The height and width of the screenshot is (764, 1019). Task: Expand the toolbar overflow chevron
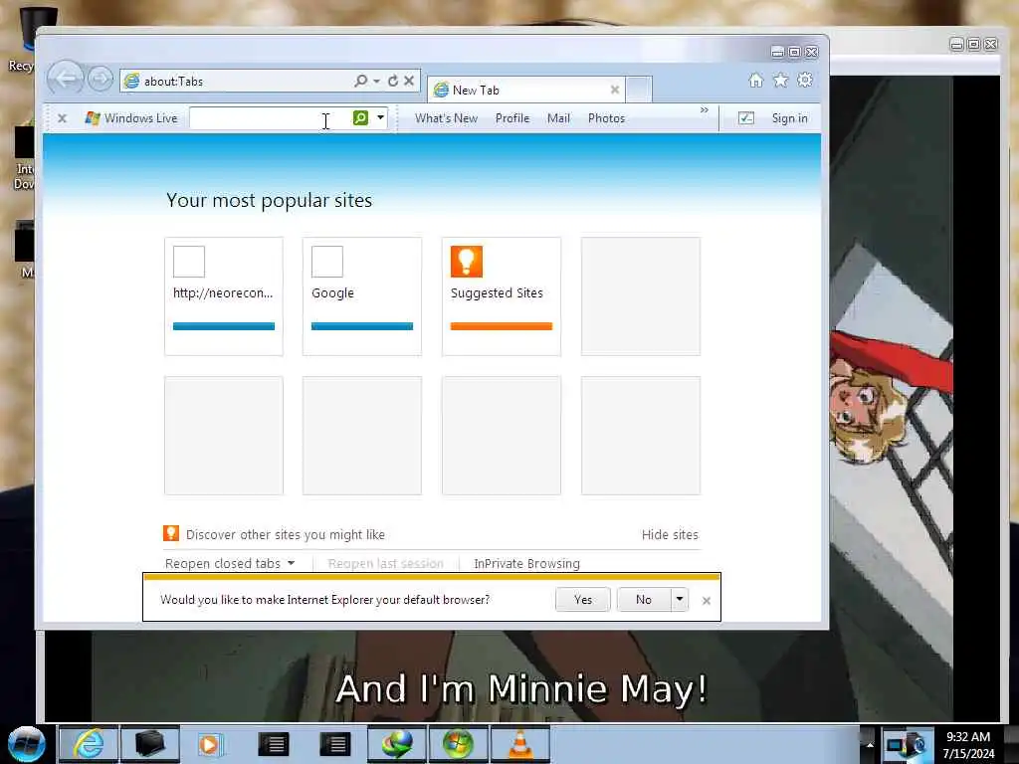point(704,110)
